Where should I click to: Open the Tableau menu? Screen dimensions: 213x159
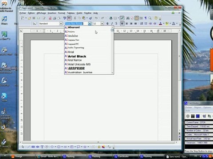71,13
